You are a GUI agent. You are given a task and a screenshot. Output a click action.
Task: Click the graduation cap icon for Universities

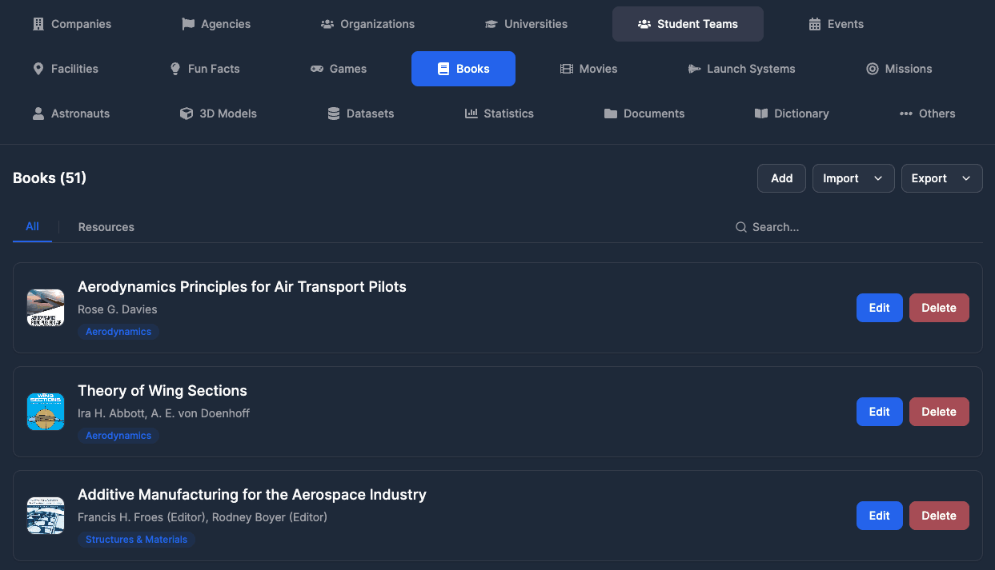pos(491,24)
